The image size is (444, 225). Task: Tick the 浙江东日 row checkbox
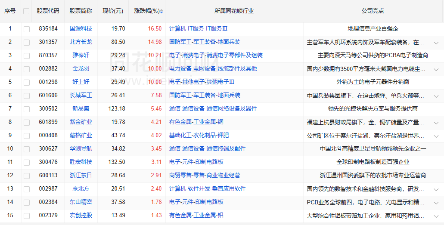27,176
